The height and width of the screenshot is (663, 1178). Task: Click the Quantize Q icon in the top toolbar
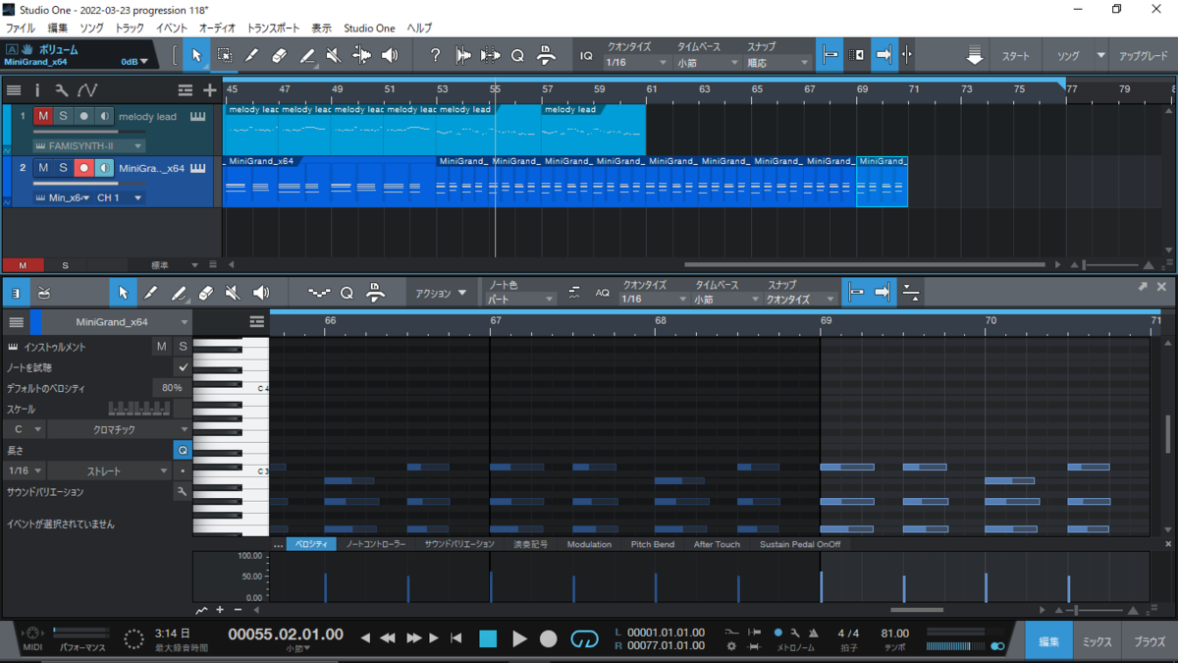(x=517, y=56)
